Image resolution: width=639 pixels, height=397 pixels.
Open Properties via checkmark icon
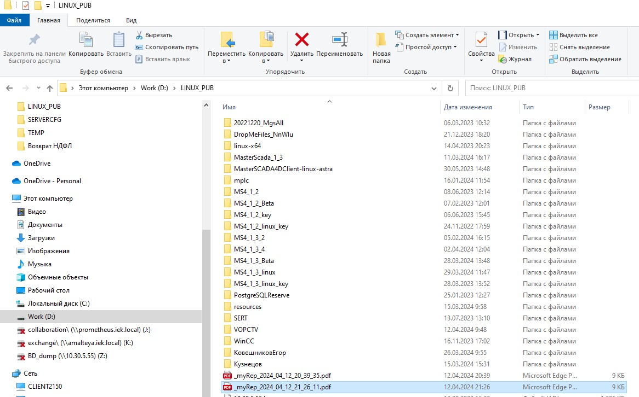(481, 41)
